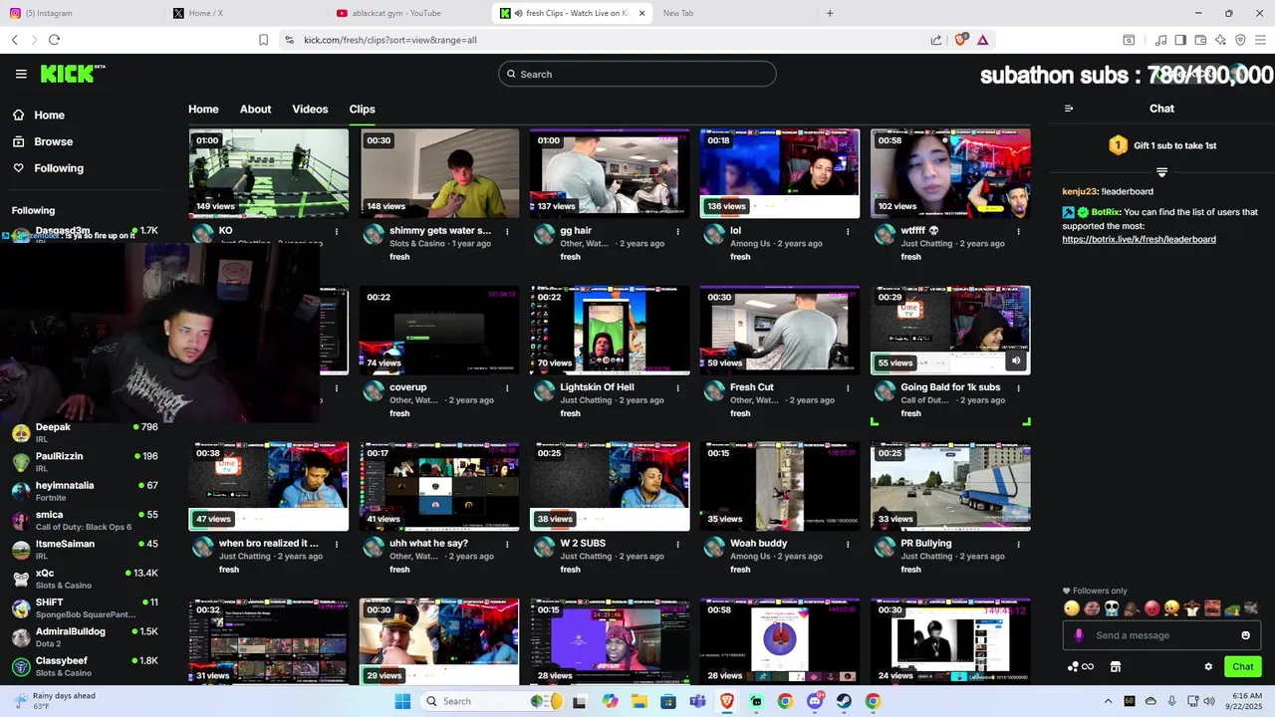Image resolution: width=1275 pixels, height=717 pixels.
Task: Open options for wtffff clip
Action: coord(1018,231)
